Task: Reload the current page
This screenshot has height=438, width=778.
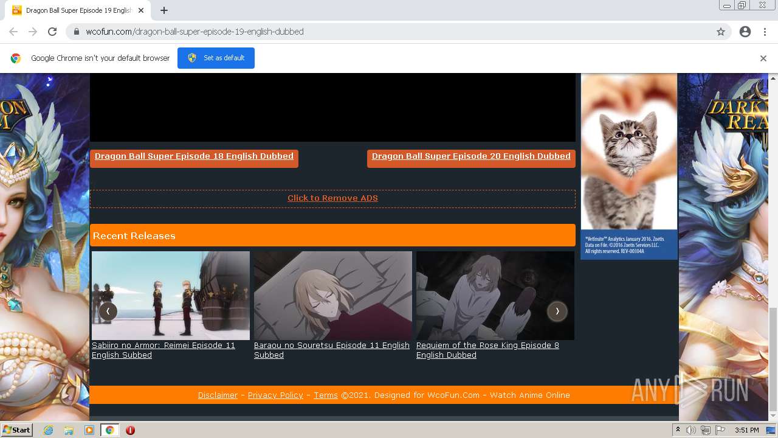Action: (x=52, y=32)
